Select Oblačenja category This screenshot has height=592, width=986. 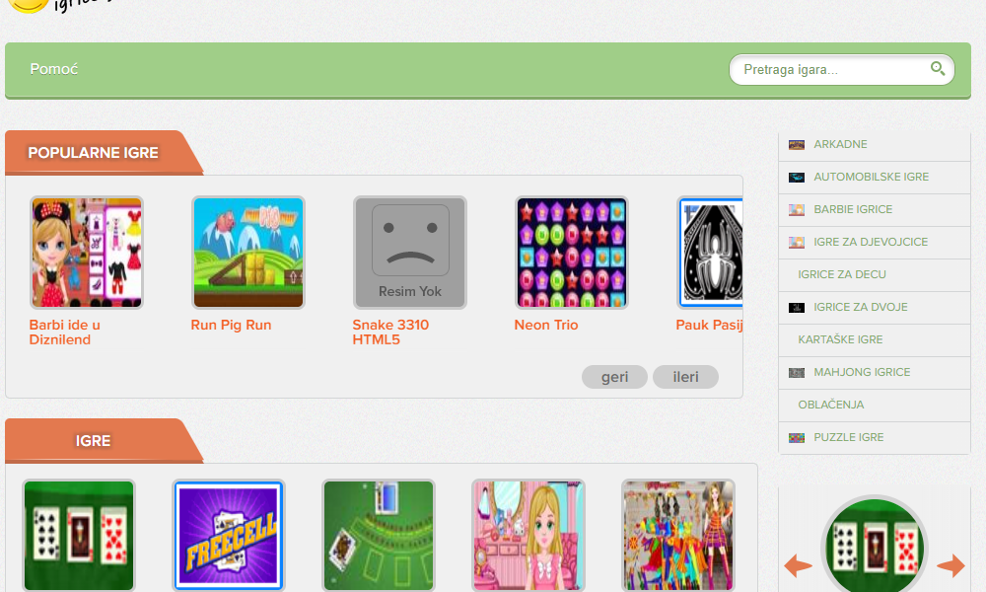click(x=830, y=405)
